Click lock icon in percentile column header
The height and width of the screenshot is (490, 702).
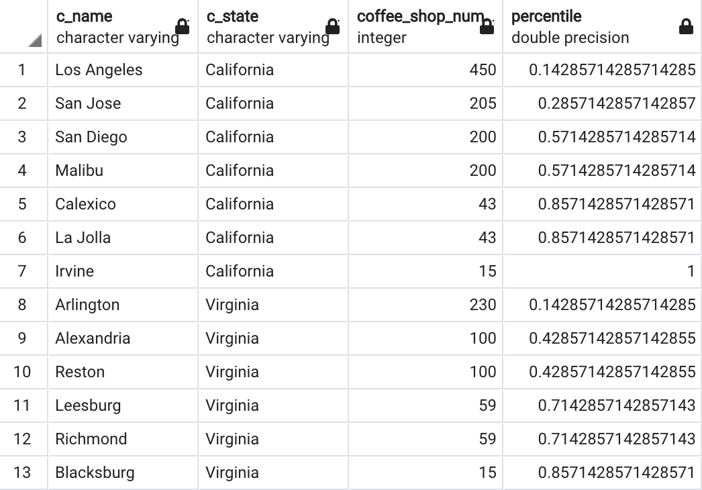686,26
